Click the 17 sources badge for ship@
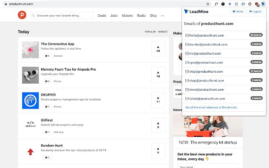 tap(256, 71)
